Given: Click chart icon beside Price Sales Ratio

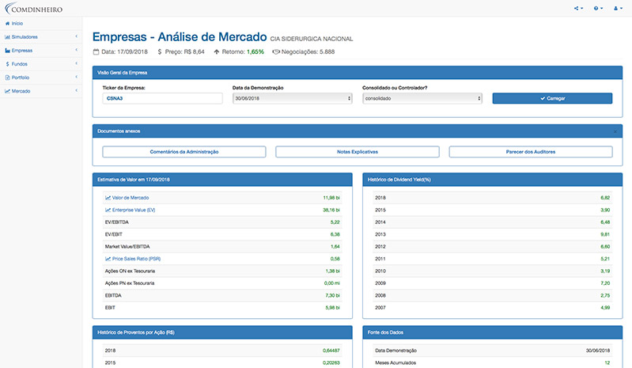Looking at the screenshot, I should click(x=108, y=259).
